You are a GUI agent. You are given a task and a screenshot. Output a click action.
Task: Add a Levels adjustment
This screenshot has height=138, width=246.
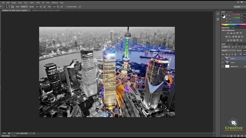pyautogui.click(x=231, y=33)
